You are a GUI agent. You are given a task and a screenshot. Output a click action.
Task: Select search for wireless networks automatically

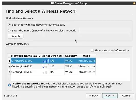pos(9,25)
